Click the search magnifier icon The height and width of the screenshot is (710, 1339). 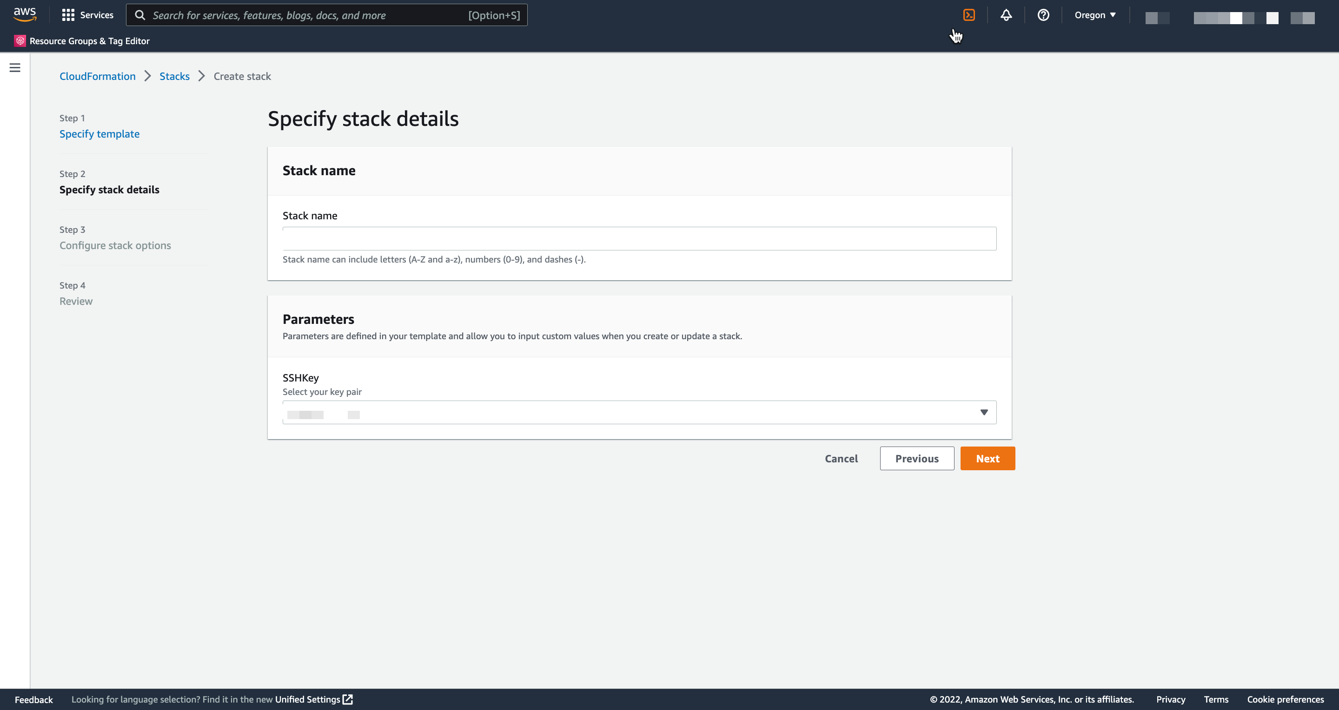(x=140, y=14)
